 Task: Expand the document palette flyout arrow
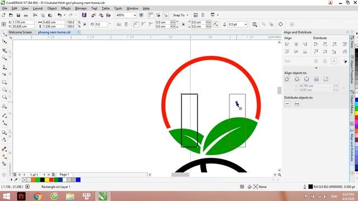click(x=11, y=180)
